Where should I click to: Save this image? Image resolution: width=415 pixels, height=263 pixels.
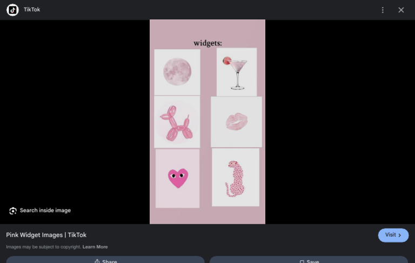click(x=309, y=260)
